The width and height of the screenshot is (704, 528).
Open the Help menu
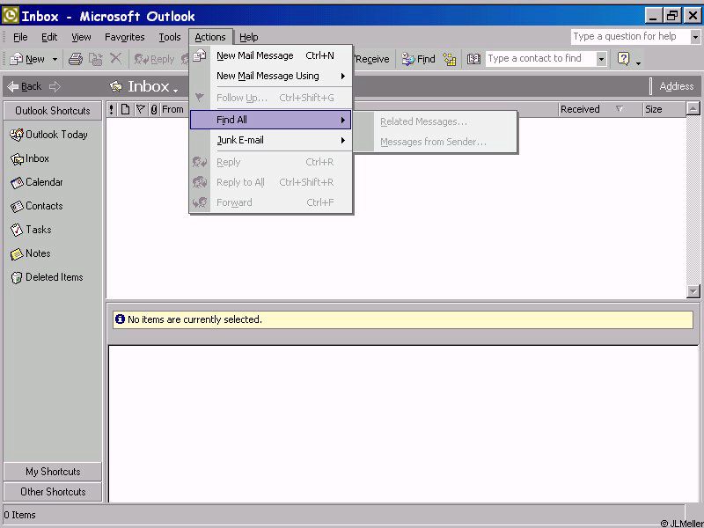point(249,37)
